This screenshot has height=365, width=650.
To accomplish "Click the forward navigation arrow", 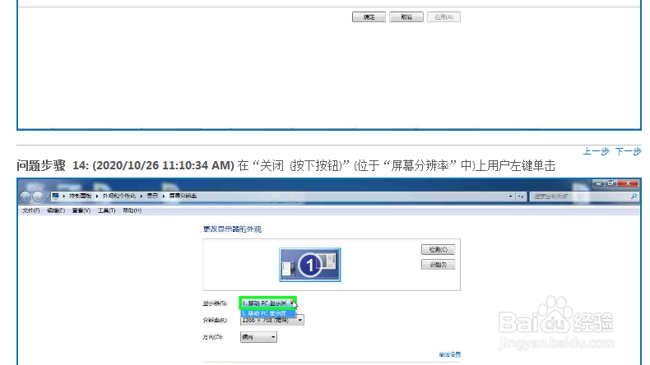I will click(x=38, y=196).
